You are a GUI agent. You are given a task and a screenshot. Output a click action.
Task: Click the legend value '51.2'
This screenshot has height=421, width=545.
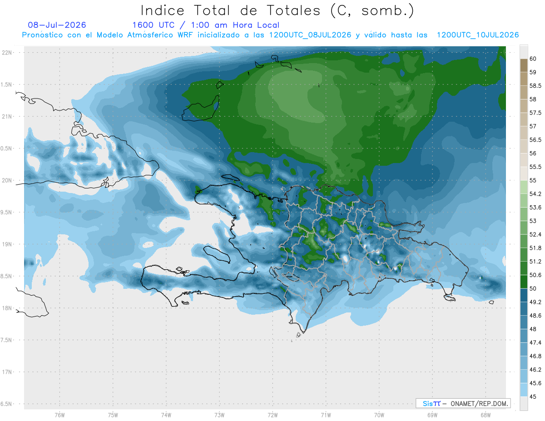tap(535, 262)
